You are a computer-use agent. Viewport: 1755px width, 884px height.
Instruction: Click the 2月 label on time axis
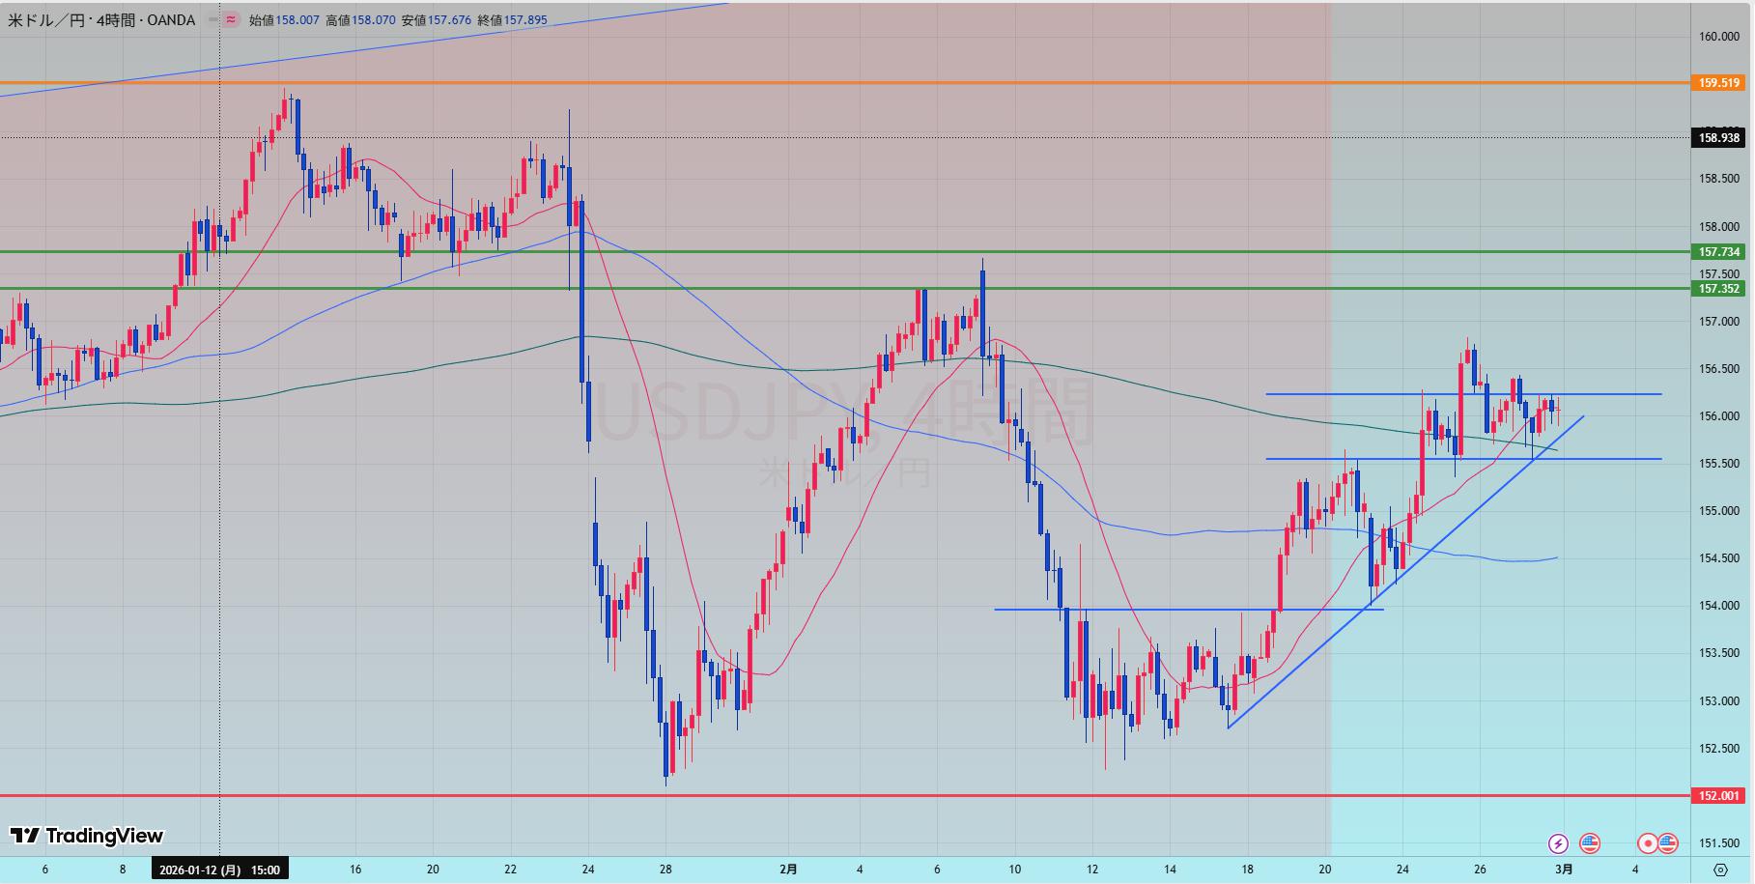pyautogui.click(x=788, y=870)
